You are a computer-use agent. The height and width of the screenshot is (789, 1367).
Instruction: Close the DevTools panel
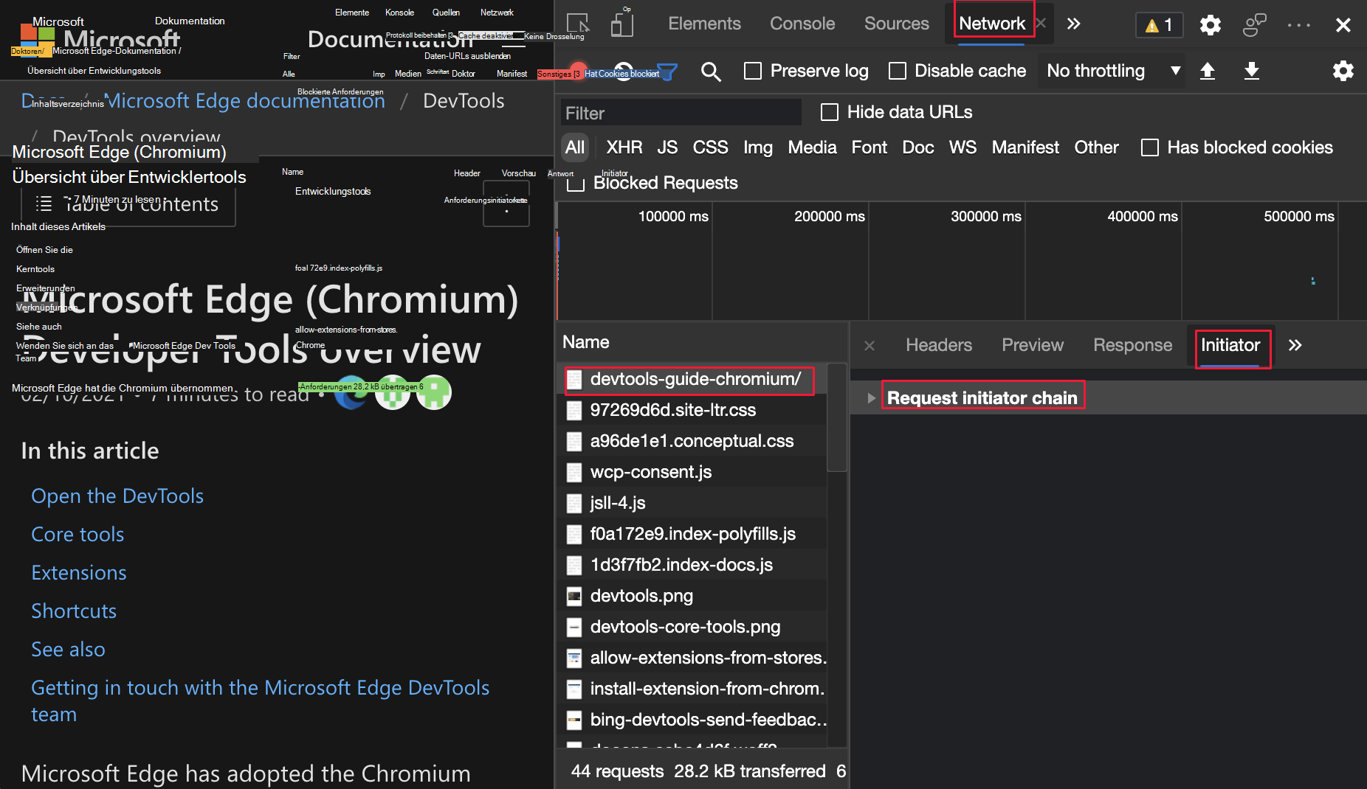tap(1343, 25)
